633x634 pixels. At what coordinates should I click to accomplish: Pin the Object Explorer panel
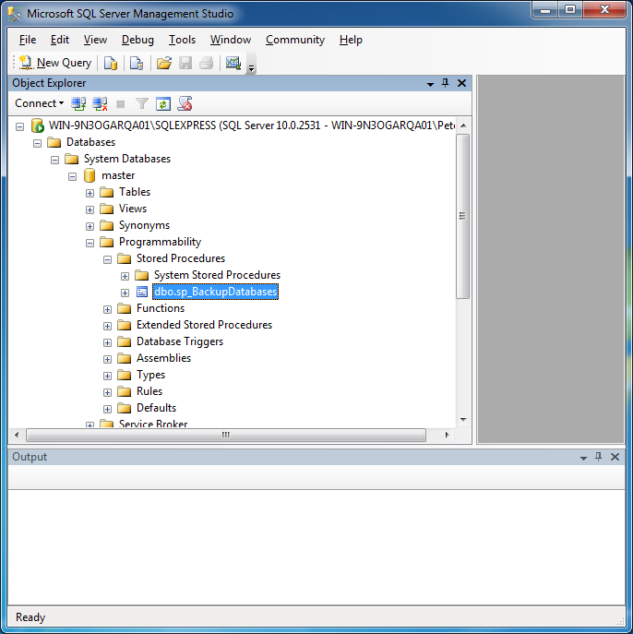pyautogui.click(x=445, y=83)
